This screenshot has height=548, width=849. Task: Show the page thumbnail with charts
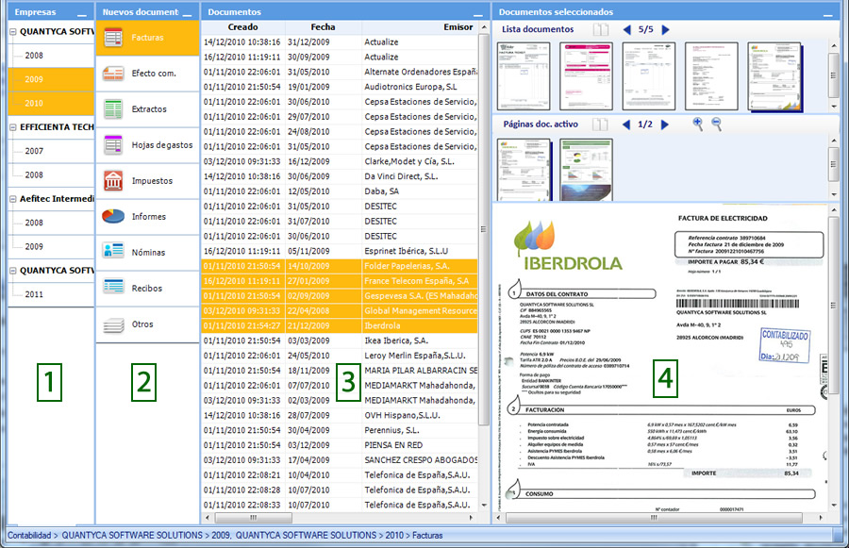pos(587,170)
